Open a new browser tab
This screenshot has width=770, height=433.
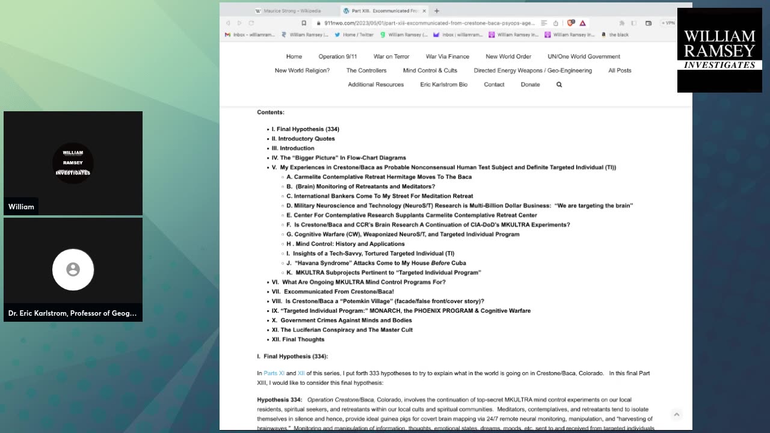[x=437, y=11]
